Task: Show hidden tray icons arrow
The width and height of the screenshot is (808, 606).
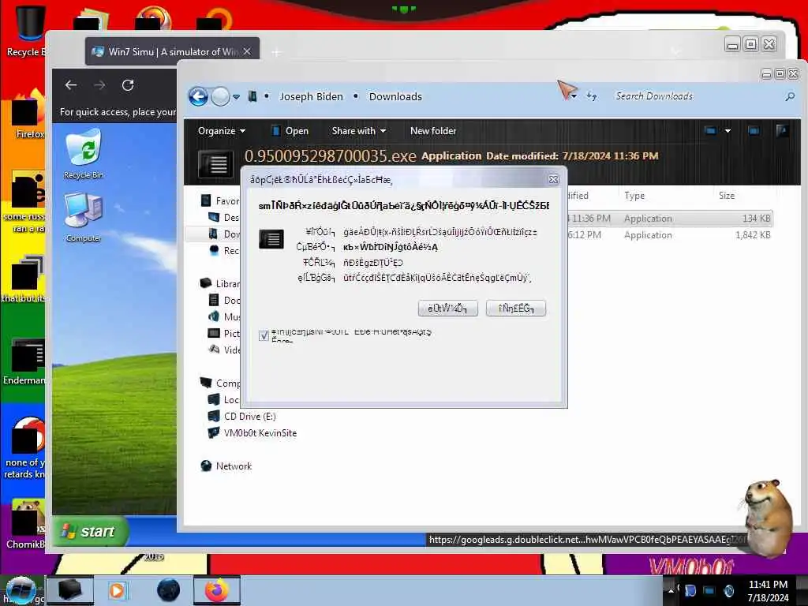Action: click(x=671, y=590)
